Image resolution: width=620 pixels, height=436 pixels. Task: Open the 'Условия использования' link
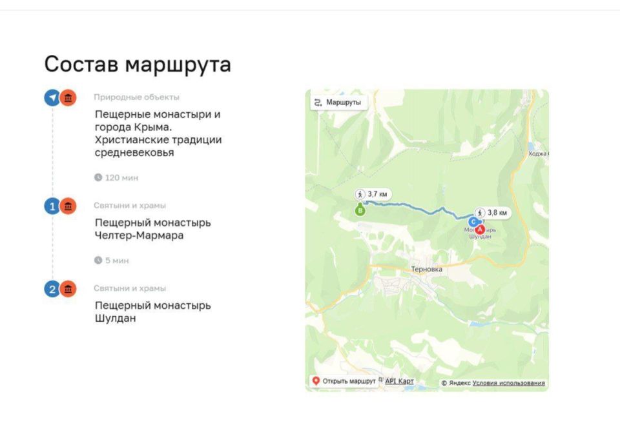pyautogui.click(x=508, y=381)
